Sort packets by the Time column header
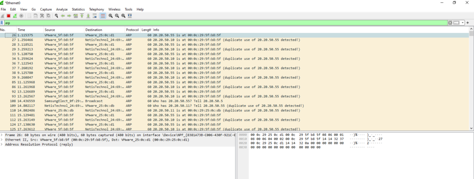Image resolution: width=474 pixels, height=179 pixels. coord(30,30)
